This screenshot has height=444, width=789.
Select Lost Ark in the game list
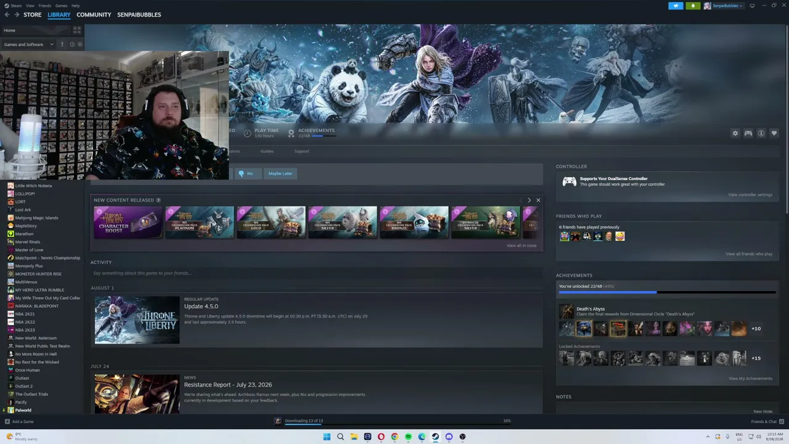point(23,210)
